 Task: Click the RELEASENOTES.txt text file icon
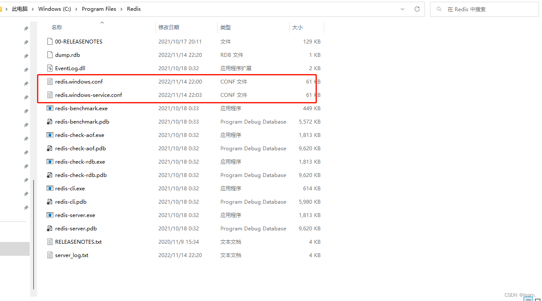(50, 242)
